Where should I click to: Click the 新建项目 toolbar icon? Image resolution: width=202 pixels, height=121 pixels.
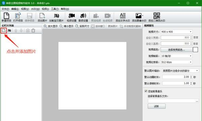(x=6, y=17)
